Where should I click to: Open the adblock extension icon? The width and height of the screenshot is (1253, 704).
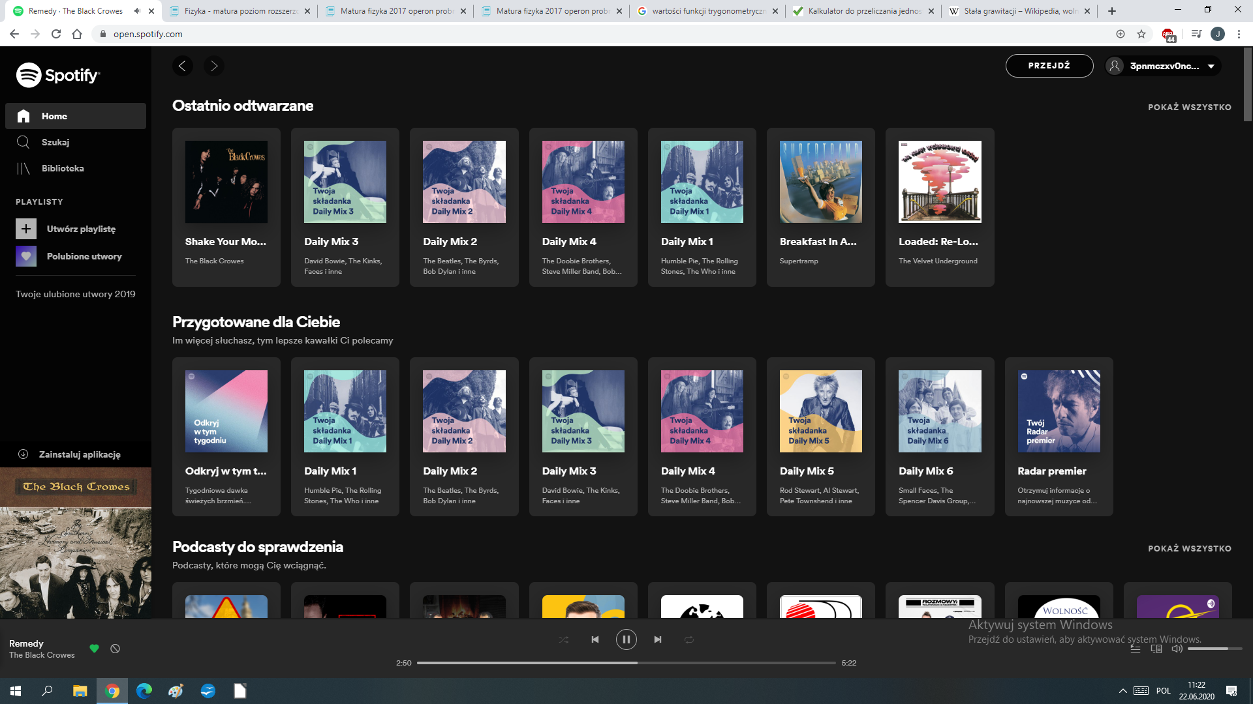tap(1168, 35)
